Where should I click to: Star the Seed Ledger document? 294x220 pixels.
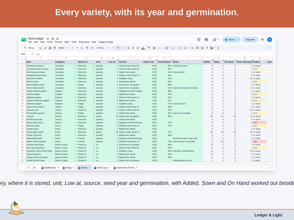tap(48, 38)
